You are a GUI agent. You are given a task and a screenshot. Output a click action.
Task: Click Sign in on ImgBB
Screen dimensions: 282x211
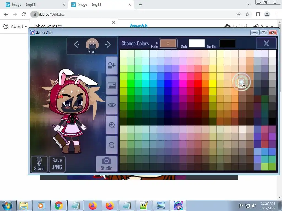264,26
